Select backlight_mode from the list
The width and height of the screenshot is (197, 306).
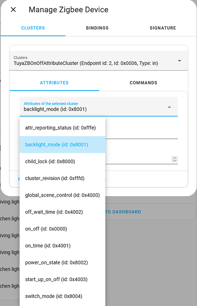[x=62, y=144]
